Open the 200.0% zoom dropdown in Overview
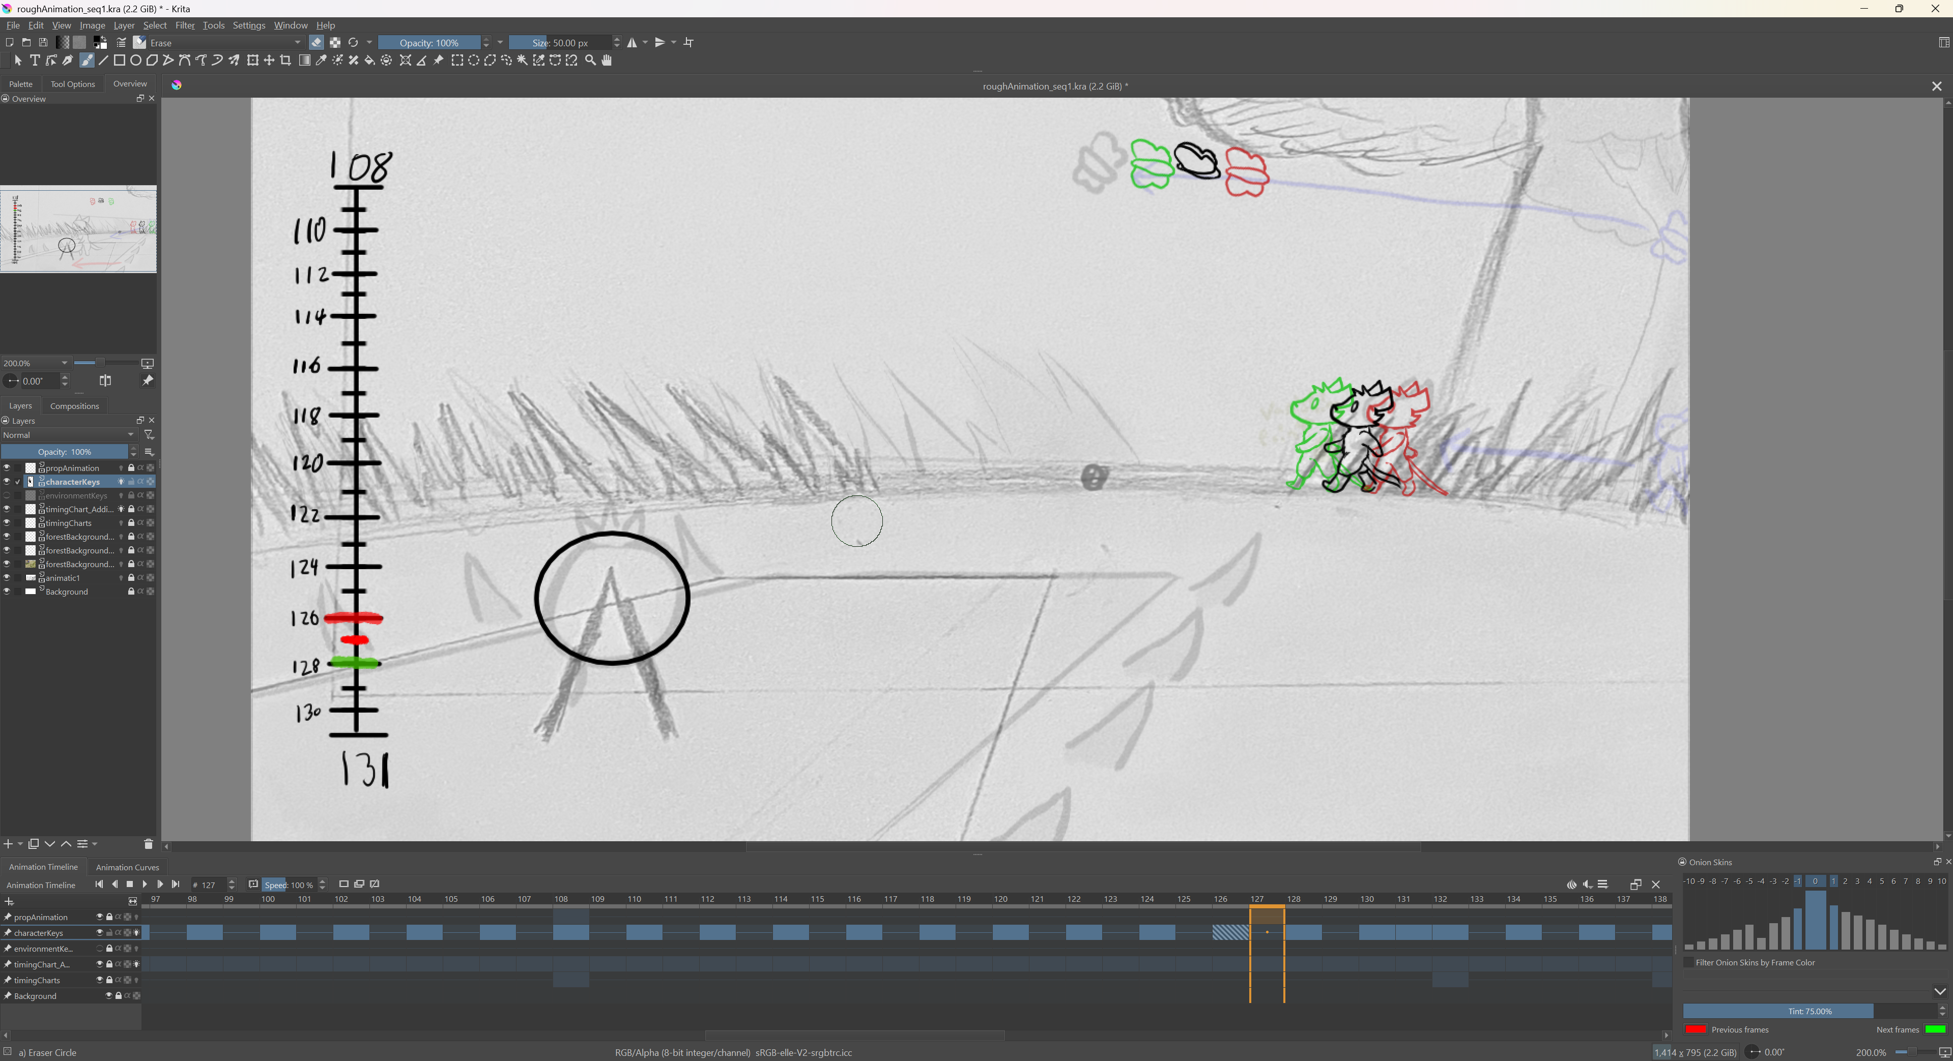Image resolution: width=1953 pixels, height=1061 pixels. click(65, 363)
